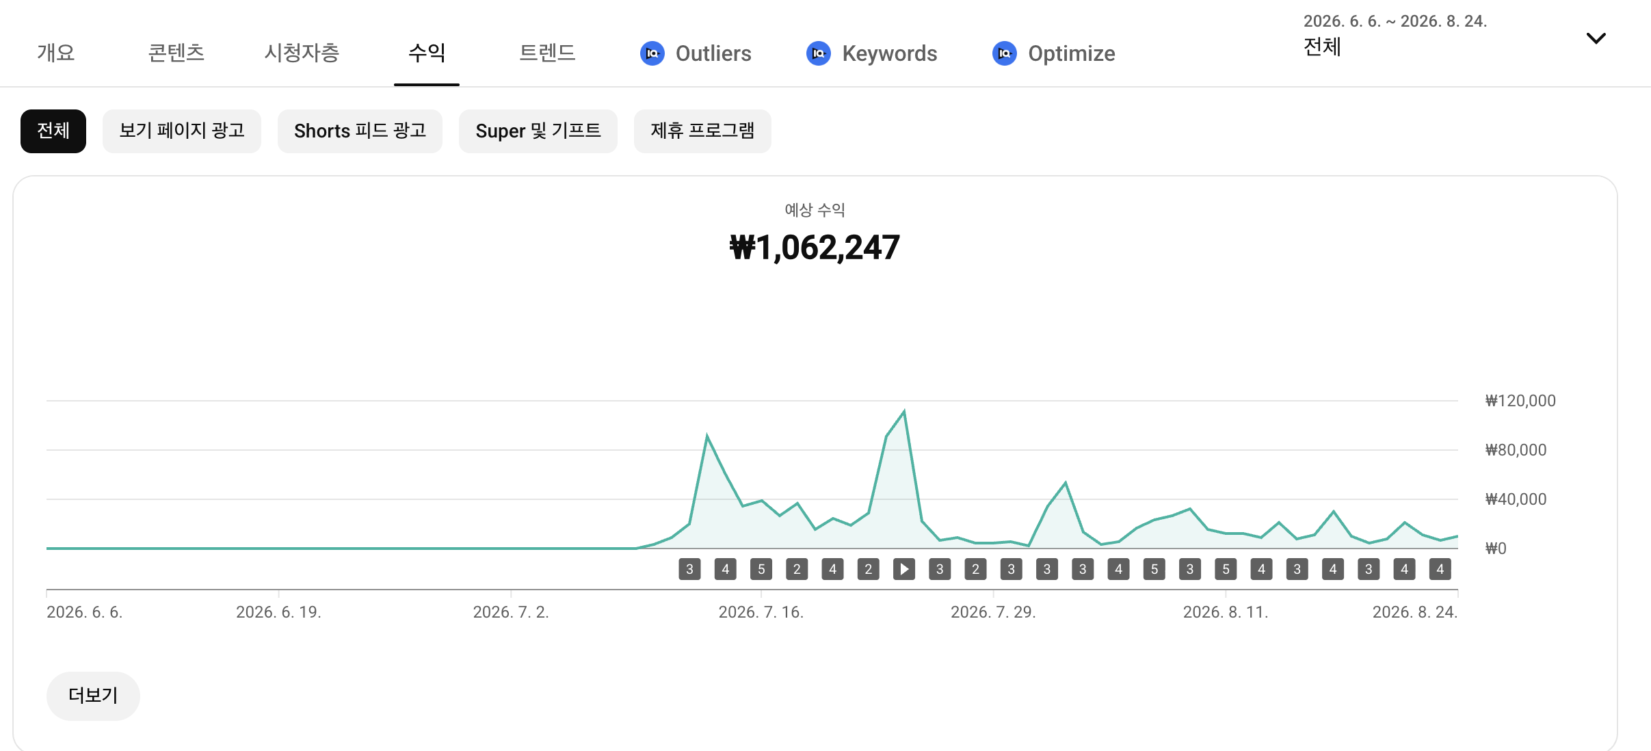Click marker 5 above the 2026. 7. 16. tick

point(761,569)
